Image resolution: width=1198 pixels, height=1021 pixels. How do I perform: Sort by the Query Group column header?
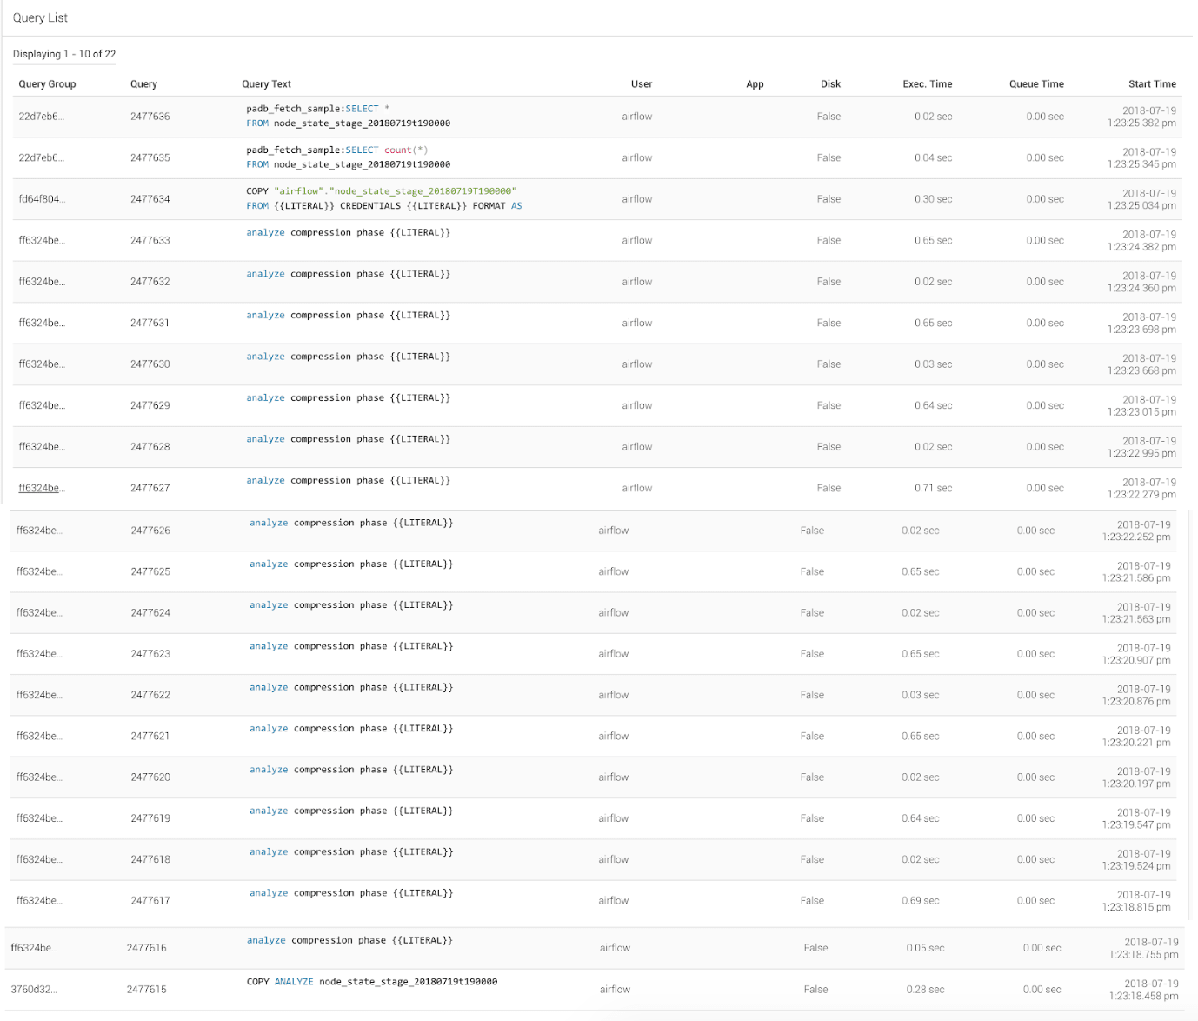(x=47, y=84)
